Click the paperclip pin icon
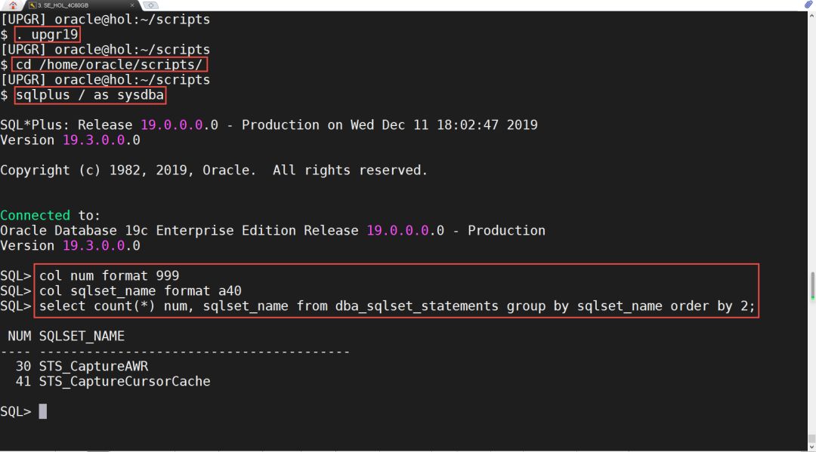The image size is (816, 452). 808,5
